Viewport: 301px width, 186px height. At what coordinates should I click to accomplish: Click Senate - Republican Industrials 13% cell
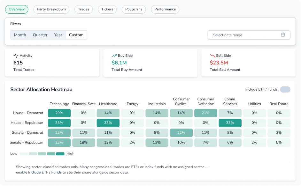coord(157,143)
